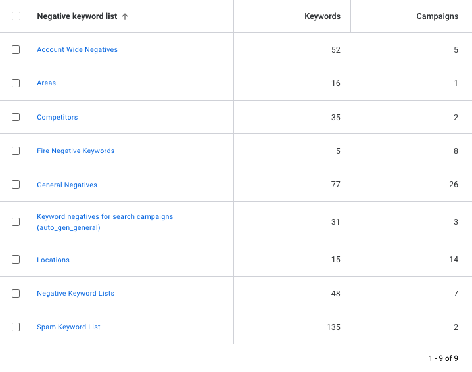Select the Areas row checkbox

click(x=16, y=83)
